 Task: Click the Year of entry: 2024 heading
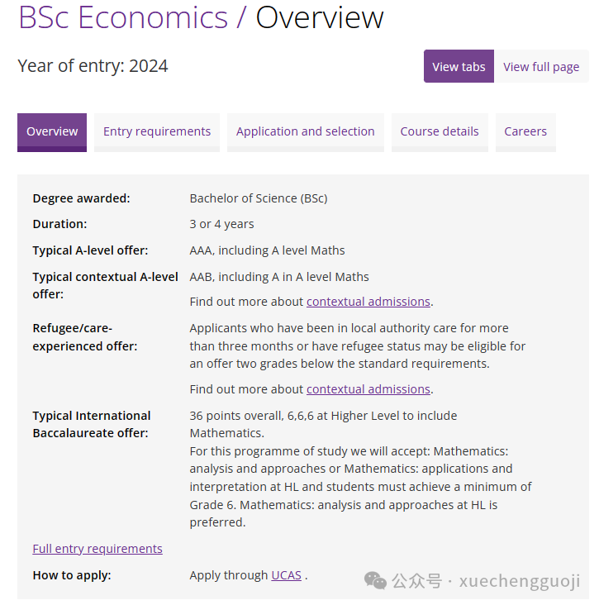pyautogui.click(x=93, y=66)
